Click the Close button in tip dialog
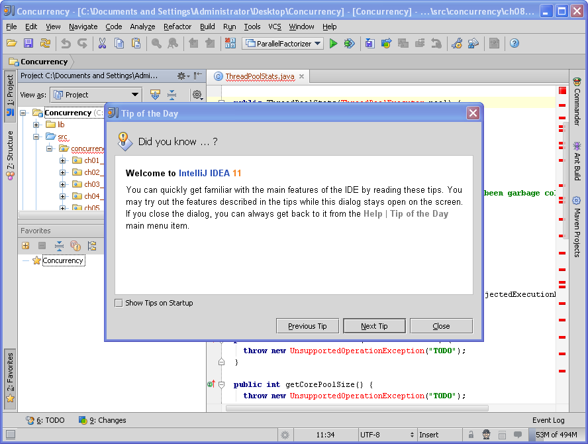This screenshot has width=588, height=444. point(442,326)
